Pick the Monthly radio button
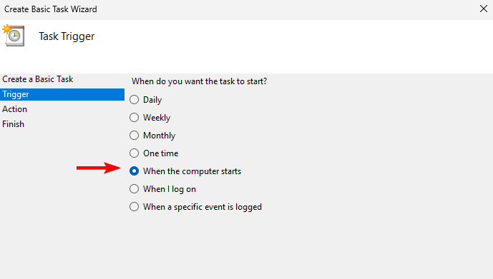493x279 pixels. [x=135, y=136]
